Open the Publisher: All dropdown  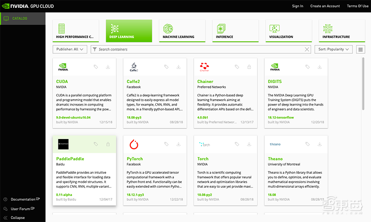(70, 49)
